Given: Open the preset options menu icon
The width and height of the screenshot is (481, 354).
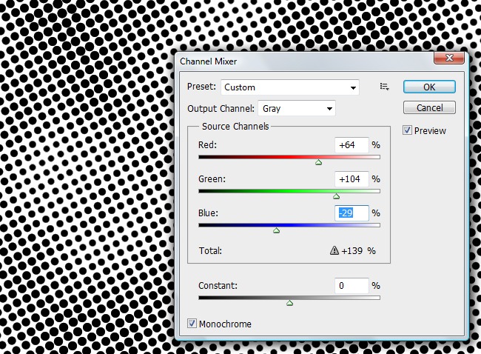Looking at the screenshot, I should coord(384,87).
